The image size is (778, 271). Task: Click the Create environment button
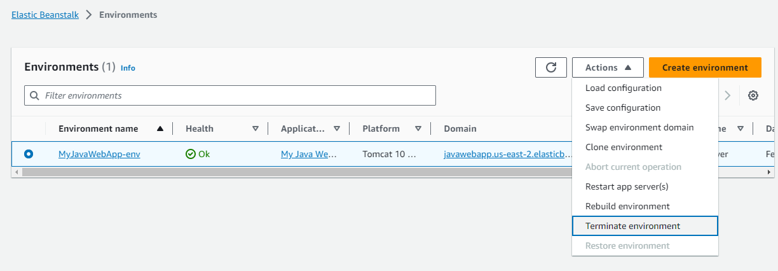pyautogui.click(x=705, y=67)
